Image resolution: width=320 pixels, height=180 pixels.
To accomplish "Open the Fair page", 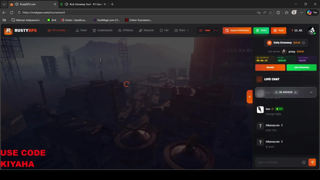I will (164, 30).
